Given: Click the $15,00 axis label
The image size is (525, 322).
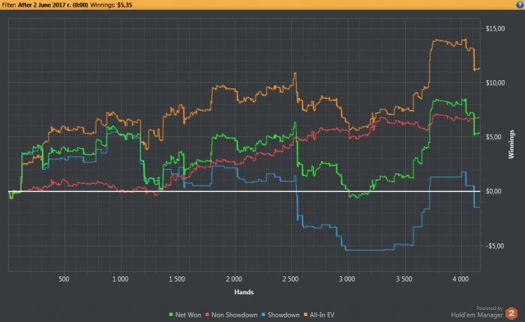Looking at the screenshot, I should 495,28.
